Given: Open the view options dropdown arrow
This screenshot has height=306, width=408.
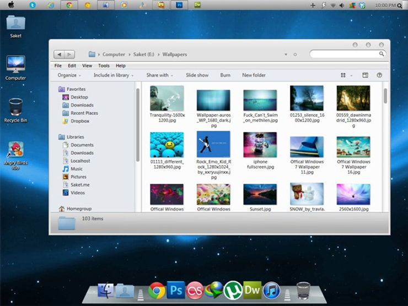Looking at the screenshot, I should click(x=351, y=75).
